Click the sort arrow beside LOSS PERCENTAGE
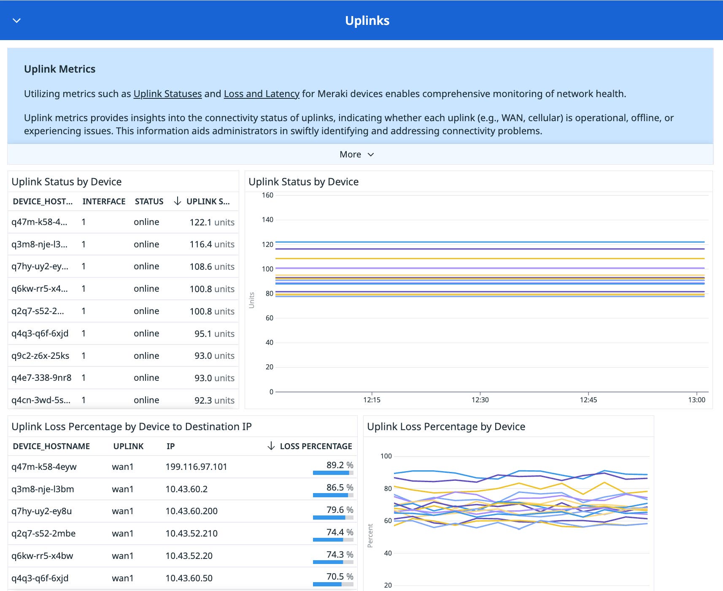Viewport: 723px width, 591px height. coord(270,446)
